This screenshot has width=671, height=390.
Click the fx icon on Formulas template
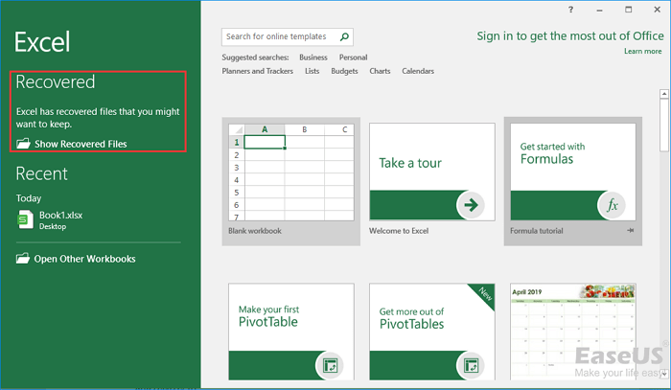pos(612,205)
